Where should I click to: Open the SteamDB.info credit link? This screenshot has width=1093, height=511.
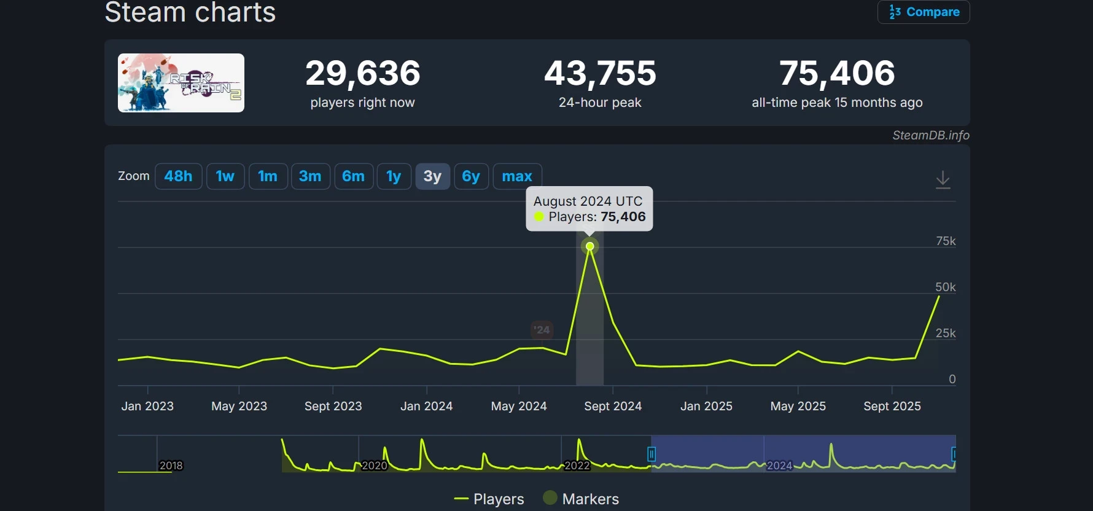point(930,135)
